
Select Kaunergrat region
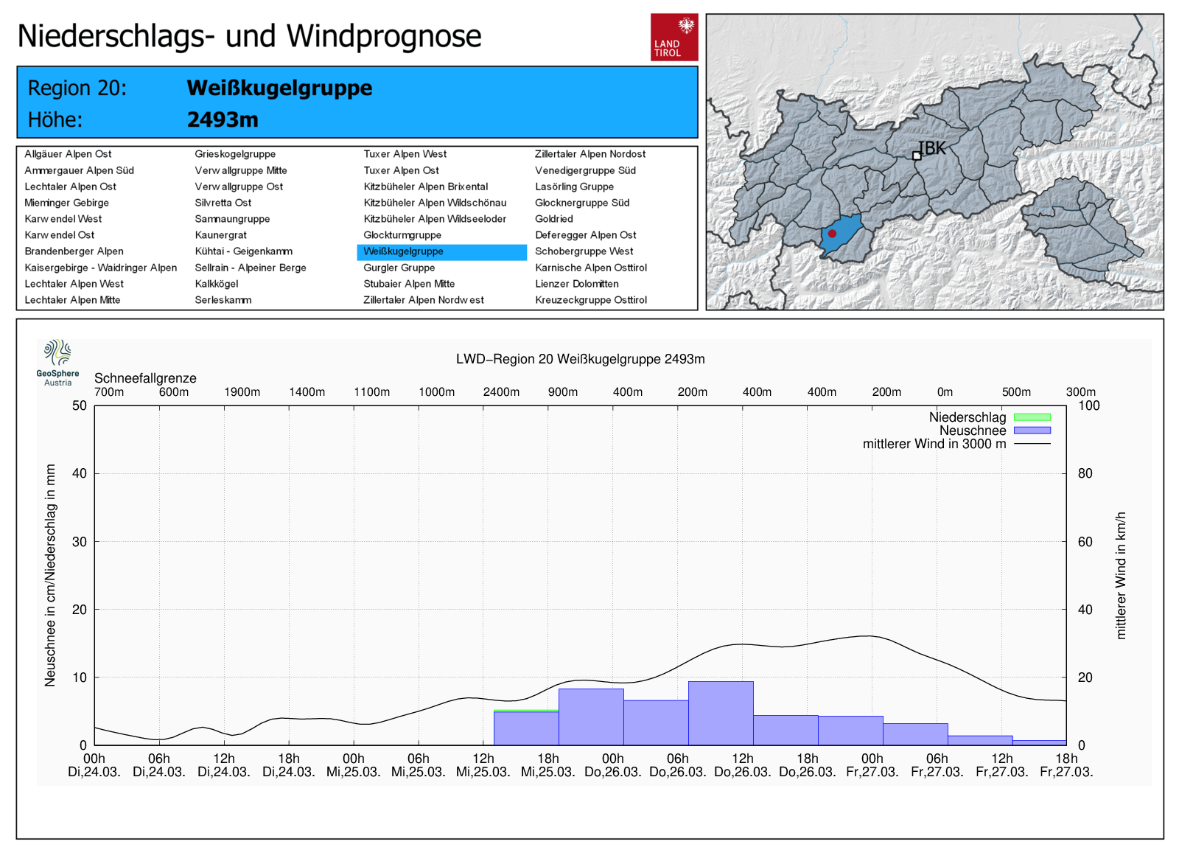click(x=220, y=235)
